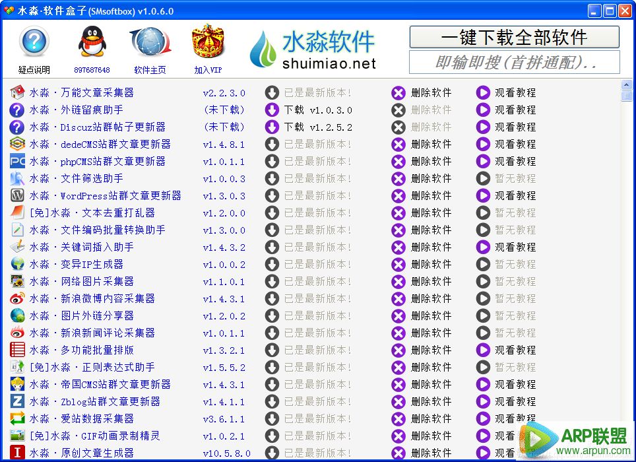Click 暂无教程 for 文件筛选助手
636x462 pixels.
coord(515,178)
